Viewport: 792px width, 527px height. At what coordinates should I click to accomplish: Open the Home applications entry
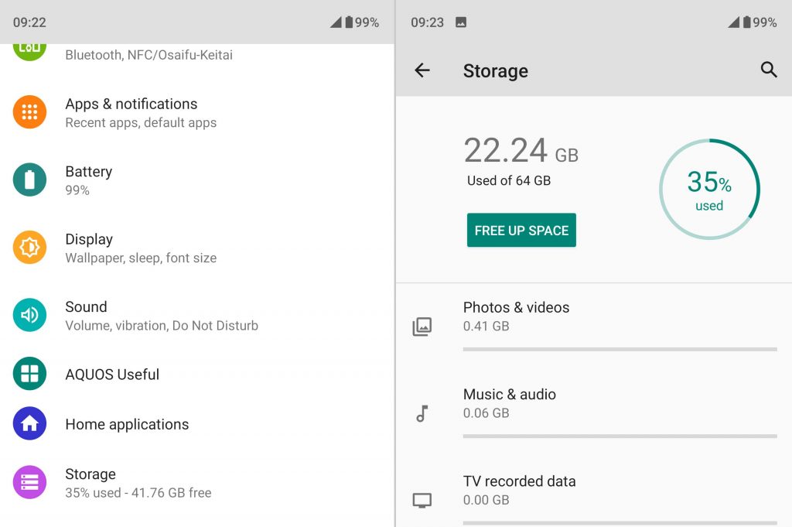click(197, 423)
